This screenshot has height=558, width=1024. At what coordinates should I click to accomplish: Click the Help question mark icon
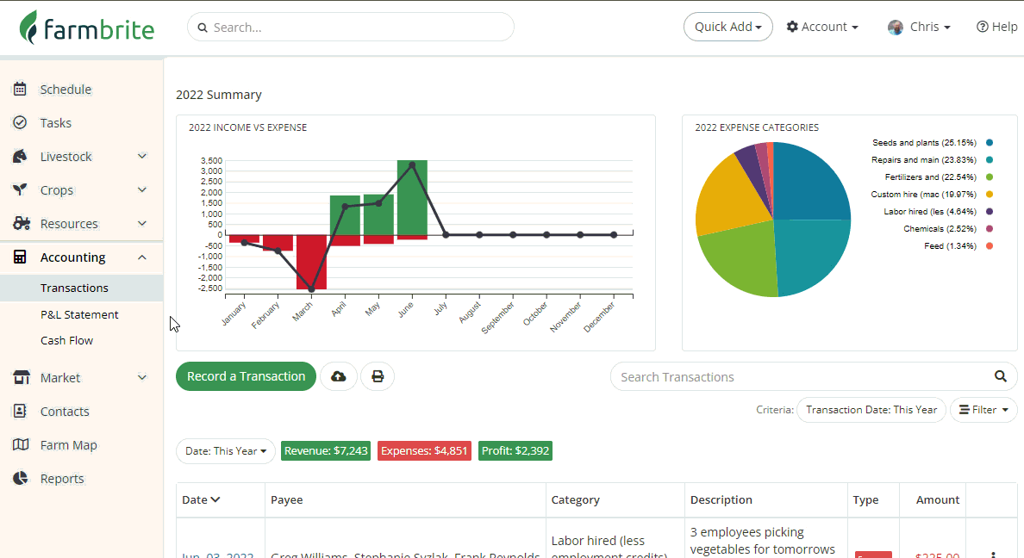[982, 27]
